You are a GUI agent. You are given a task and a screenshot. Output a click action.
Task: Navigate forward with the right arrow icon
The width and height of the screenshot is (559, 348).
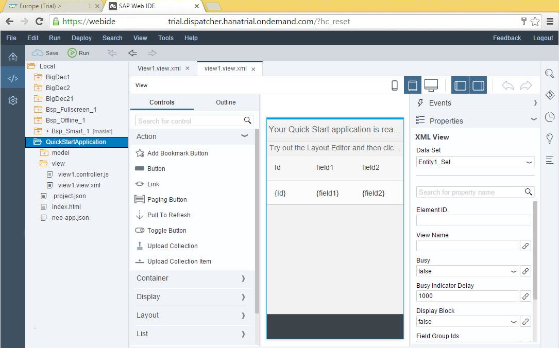[x=152, y=53]
